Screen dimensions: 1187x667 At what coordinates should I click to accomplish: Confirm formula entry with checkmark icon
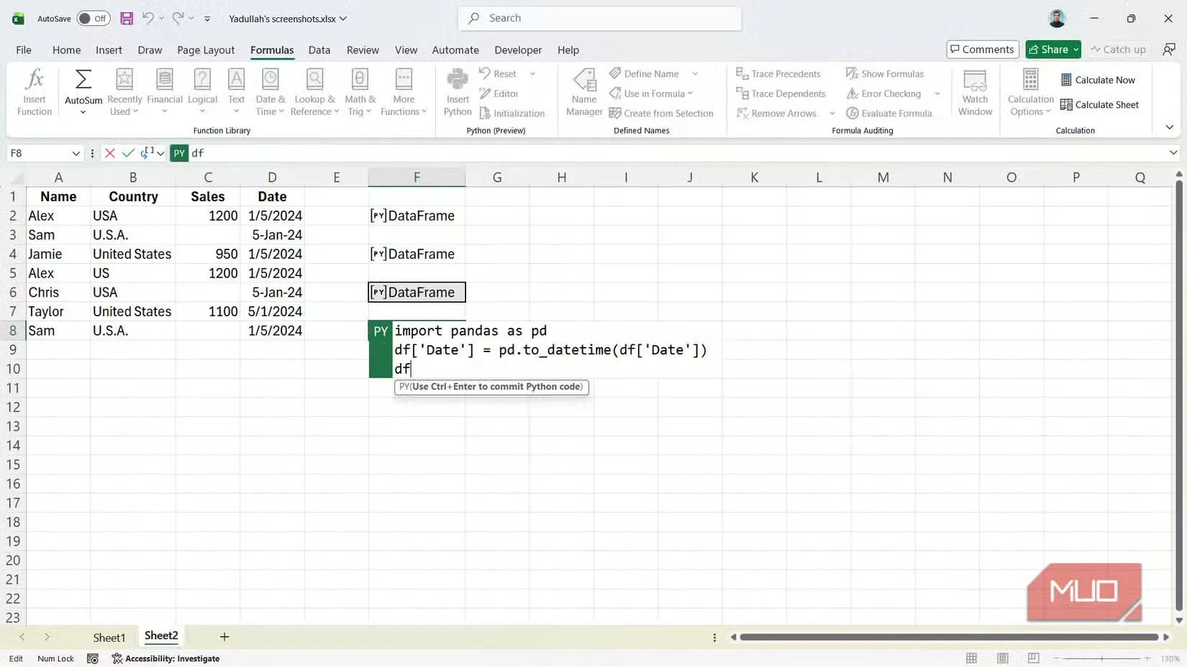point(128,153)
